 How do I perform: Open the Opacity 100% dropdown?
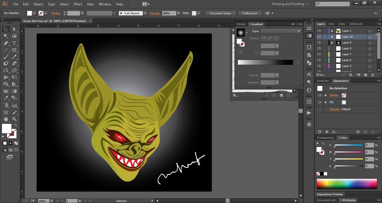(179, 13)
